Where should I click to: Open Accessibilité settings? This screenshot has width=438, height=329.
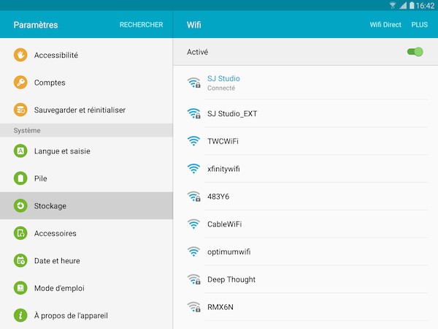[86, 55]
